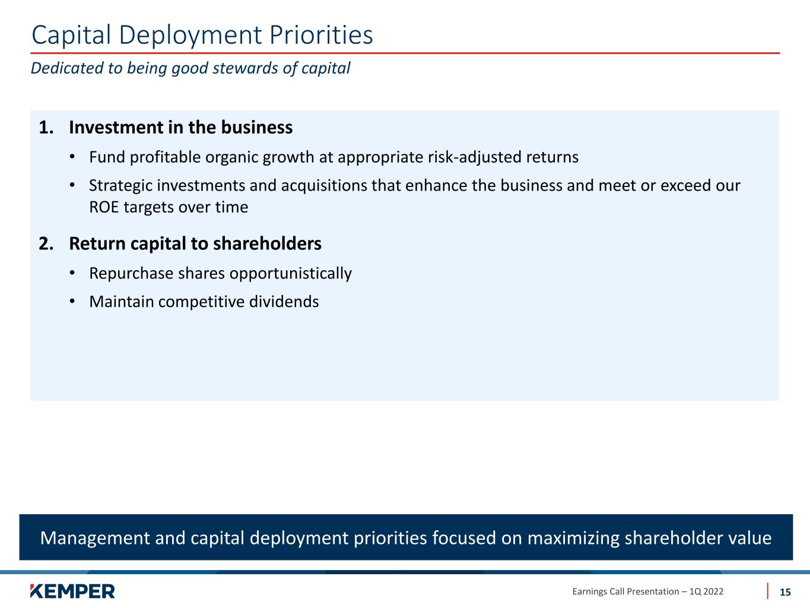The width and height of the screenshot is (810, 608).
Task: Click the subtitle 'Dedicated to being good stewards of capital'
Action: coord(190,68)
